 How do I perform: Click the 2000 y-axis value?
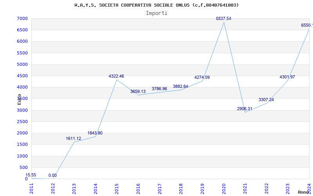[x=22, y=133]
